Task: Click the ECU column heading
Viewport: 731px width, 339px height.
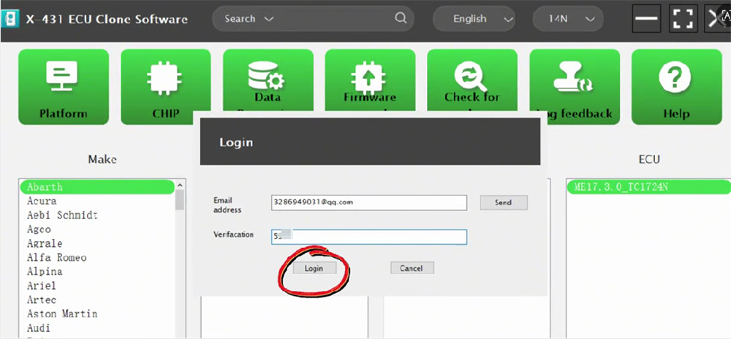Action: coord(649,159)
